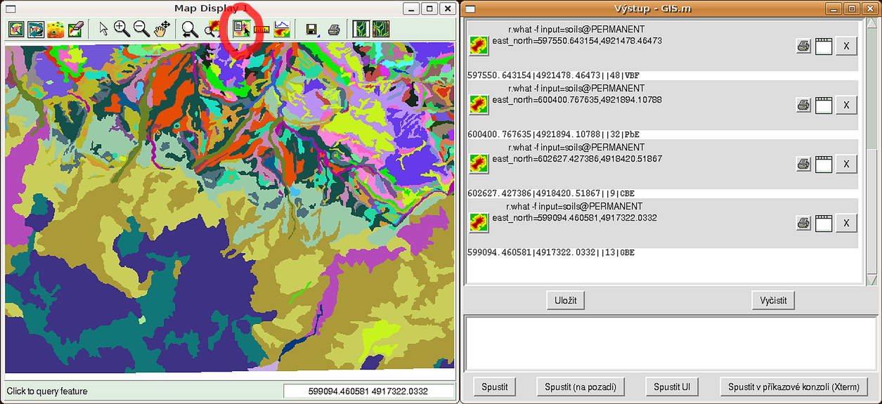Minimize the Výstup - GIS.m window
This screenshot has width=882, height=404.
[834, 8]
